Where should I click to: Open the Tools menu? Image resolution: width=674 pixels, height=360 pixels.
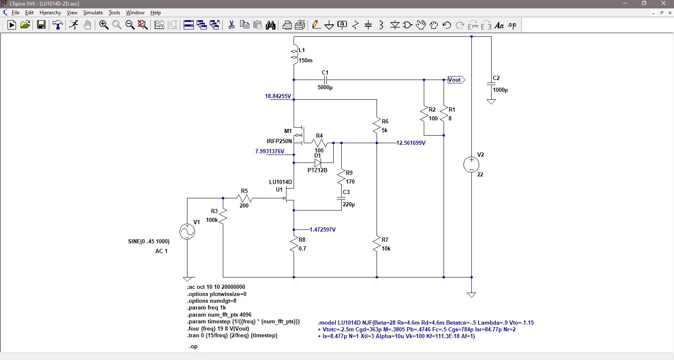(114, 13)
